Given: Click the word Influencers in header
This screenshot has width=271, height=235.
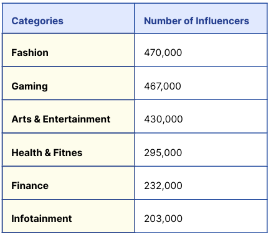Looking at the screenshot, I should click(x=222, y=21).
